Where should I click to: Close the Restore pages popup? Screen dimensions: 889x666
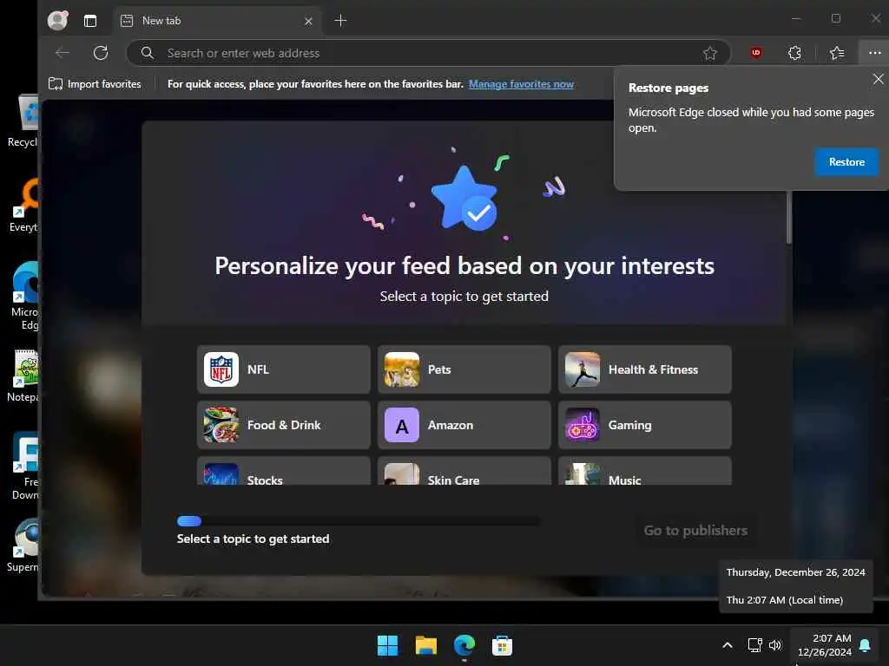point(878,79)
